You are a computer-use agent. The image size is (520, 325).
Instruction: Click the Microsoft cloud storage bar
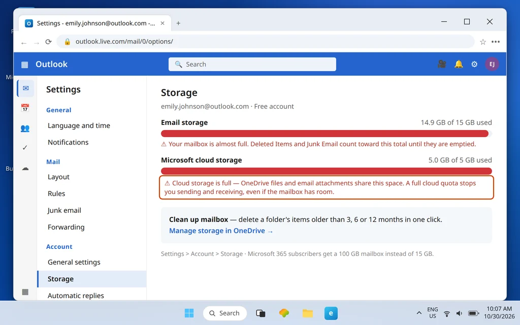coord(327,171)
